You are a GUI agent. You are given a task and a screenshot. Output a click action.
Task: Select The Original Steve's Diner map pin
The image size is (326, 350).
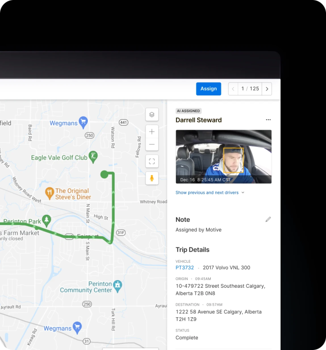(49, 192)
